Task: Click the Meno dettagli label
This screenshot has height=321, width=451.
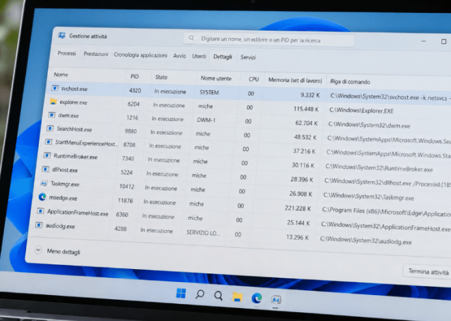Action: pos(64,252)
